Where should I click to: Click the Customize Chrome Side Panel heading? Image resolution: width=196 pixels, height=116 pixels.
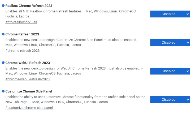29,91
